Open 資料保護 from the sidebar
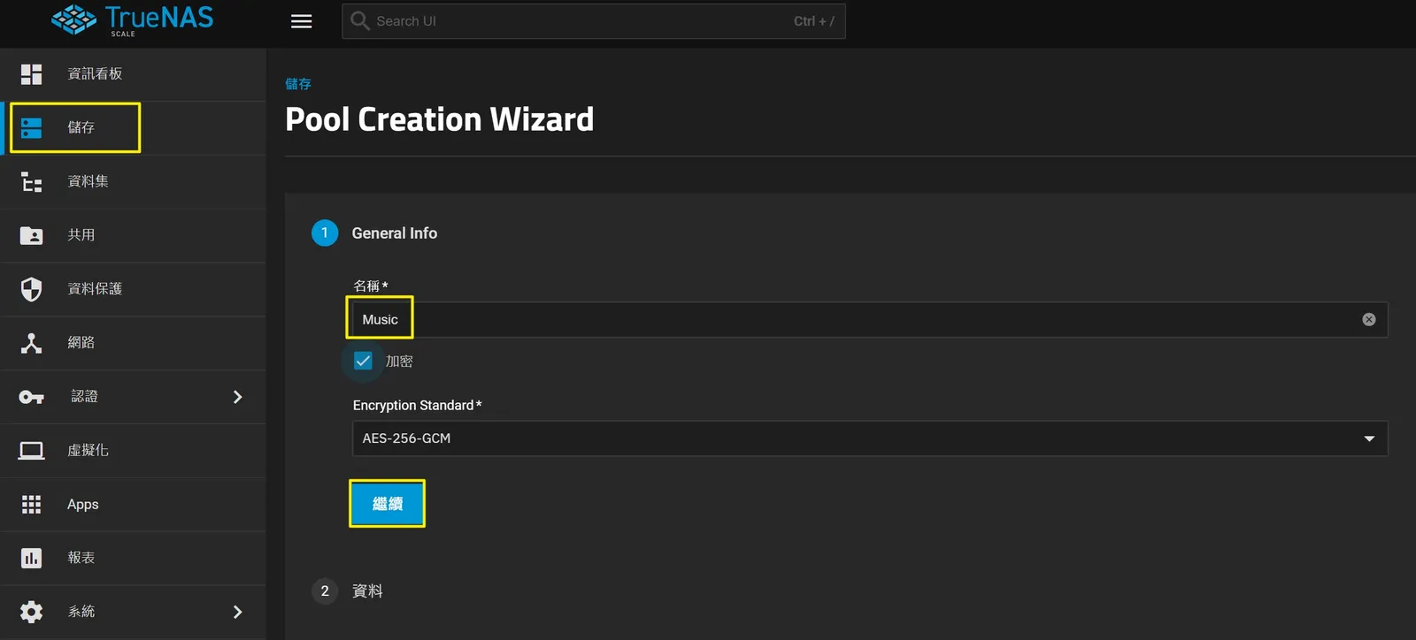The image size is (1416, 640). (x=133, y=289)
